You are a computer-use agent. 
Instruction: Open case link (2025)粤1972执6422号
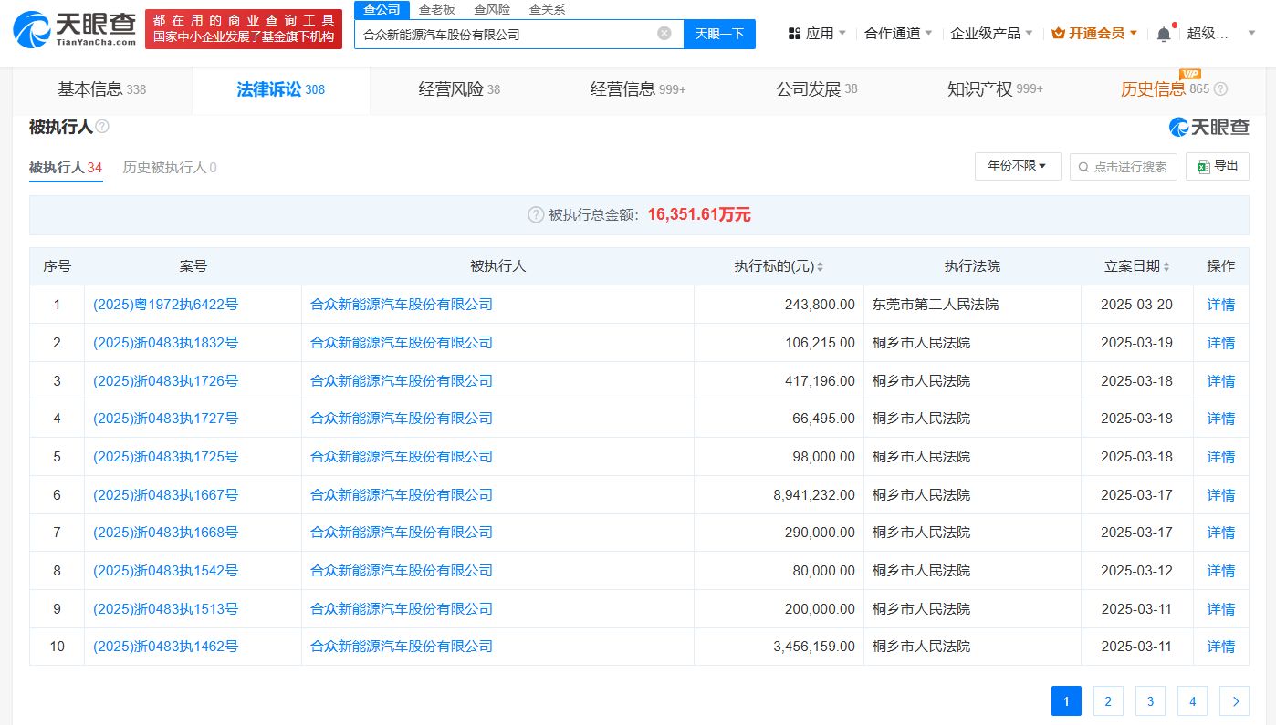(x=165, y=305)
